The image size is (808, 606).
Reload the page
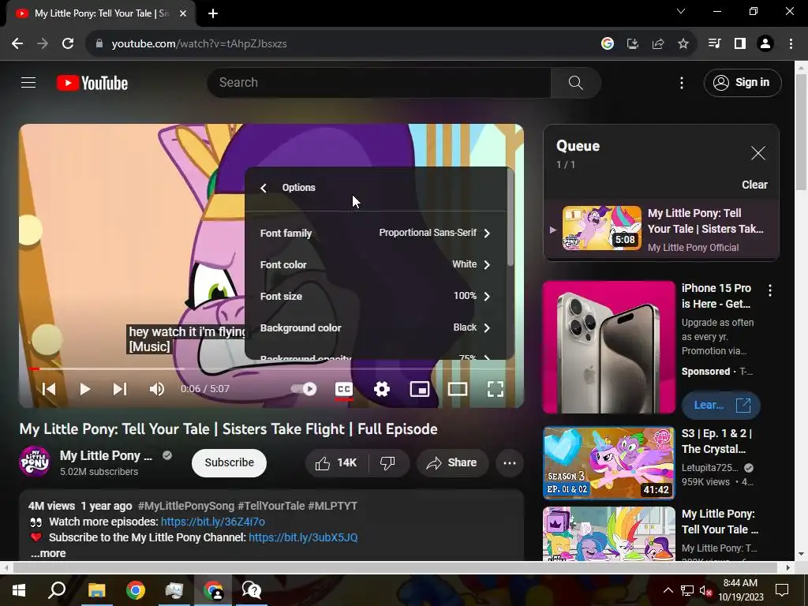tap(68, 44)
